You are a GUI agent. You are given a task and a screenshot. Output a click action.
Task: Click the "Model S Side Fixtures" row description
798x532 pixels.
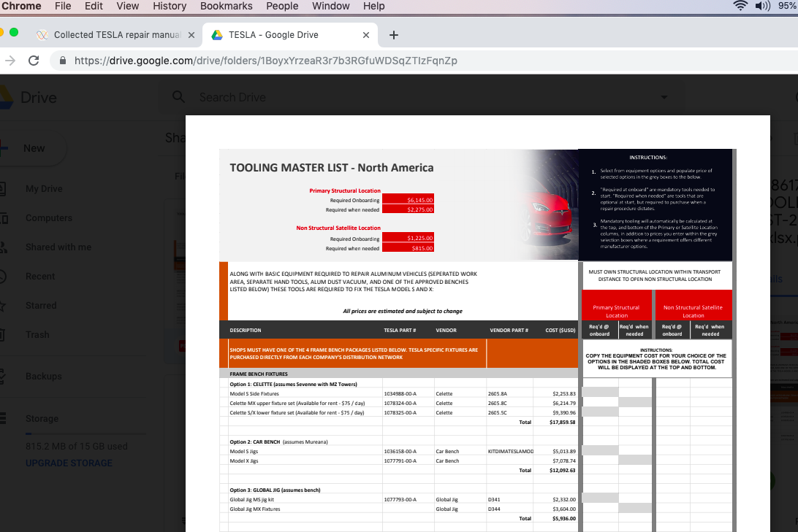[x=254, y=394]
